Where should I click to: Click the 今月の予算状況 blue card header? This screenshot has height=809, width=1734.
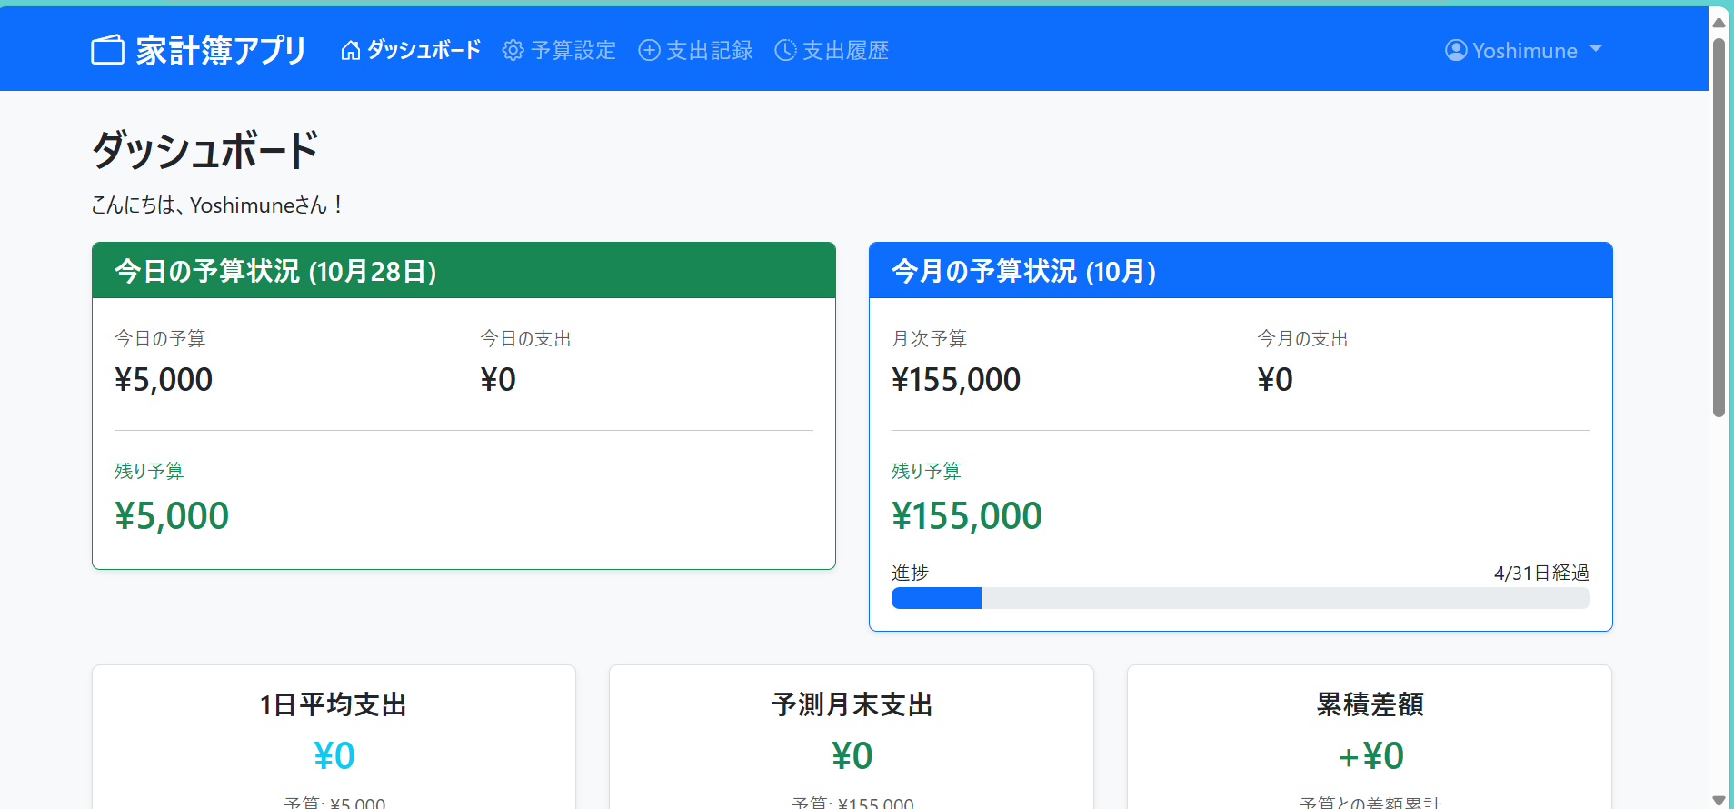click(1241, 271)
